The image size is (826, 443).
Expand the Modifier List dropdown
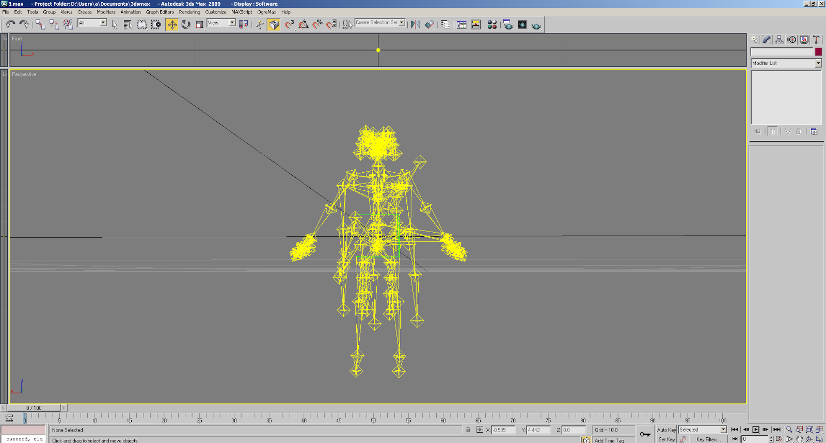click(818, 63)
